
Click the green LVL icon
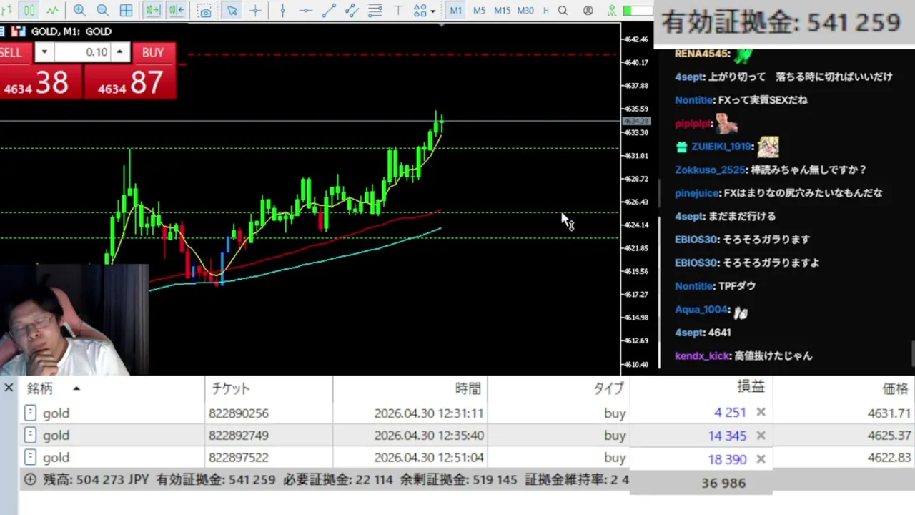coord(611,11)
